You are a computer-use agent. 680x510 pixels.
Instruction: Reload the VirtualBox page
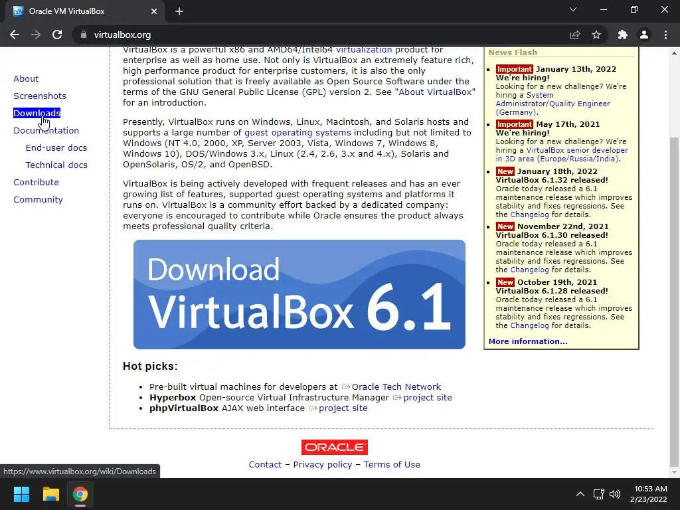pyautogui.click(x=57, y=35)
